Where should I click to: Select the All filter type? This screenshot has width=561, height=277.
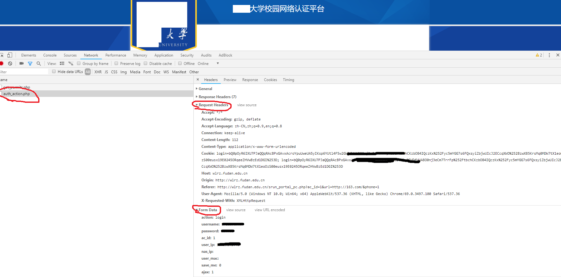coord(88,72)
